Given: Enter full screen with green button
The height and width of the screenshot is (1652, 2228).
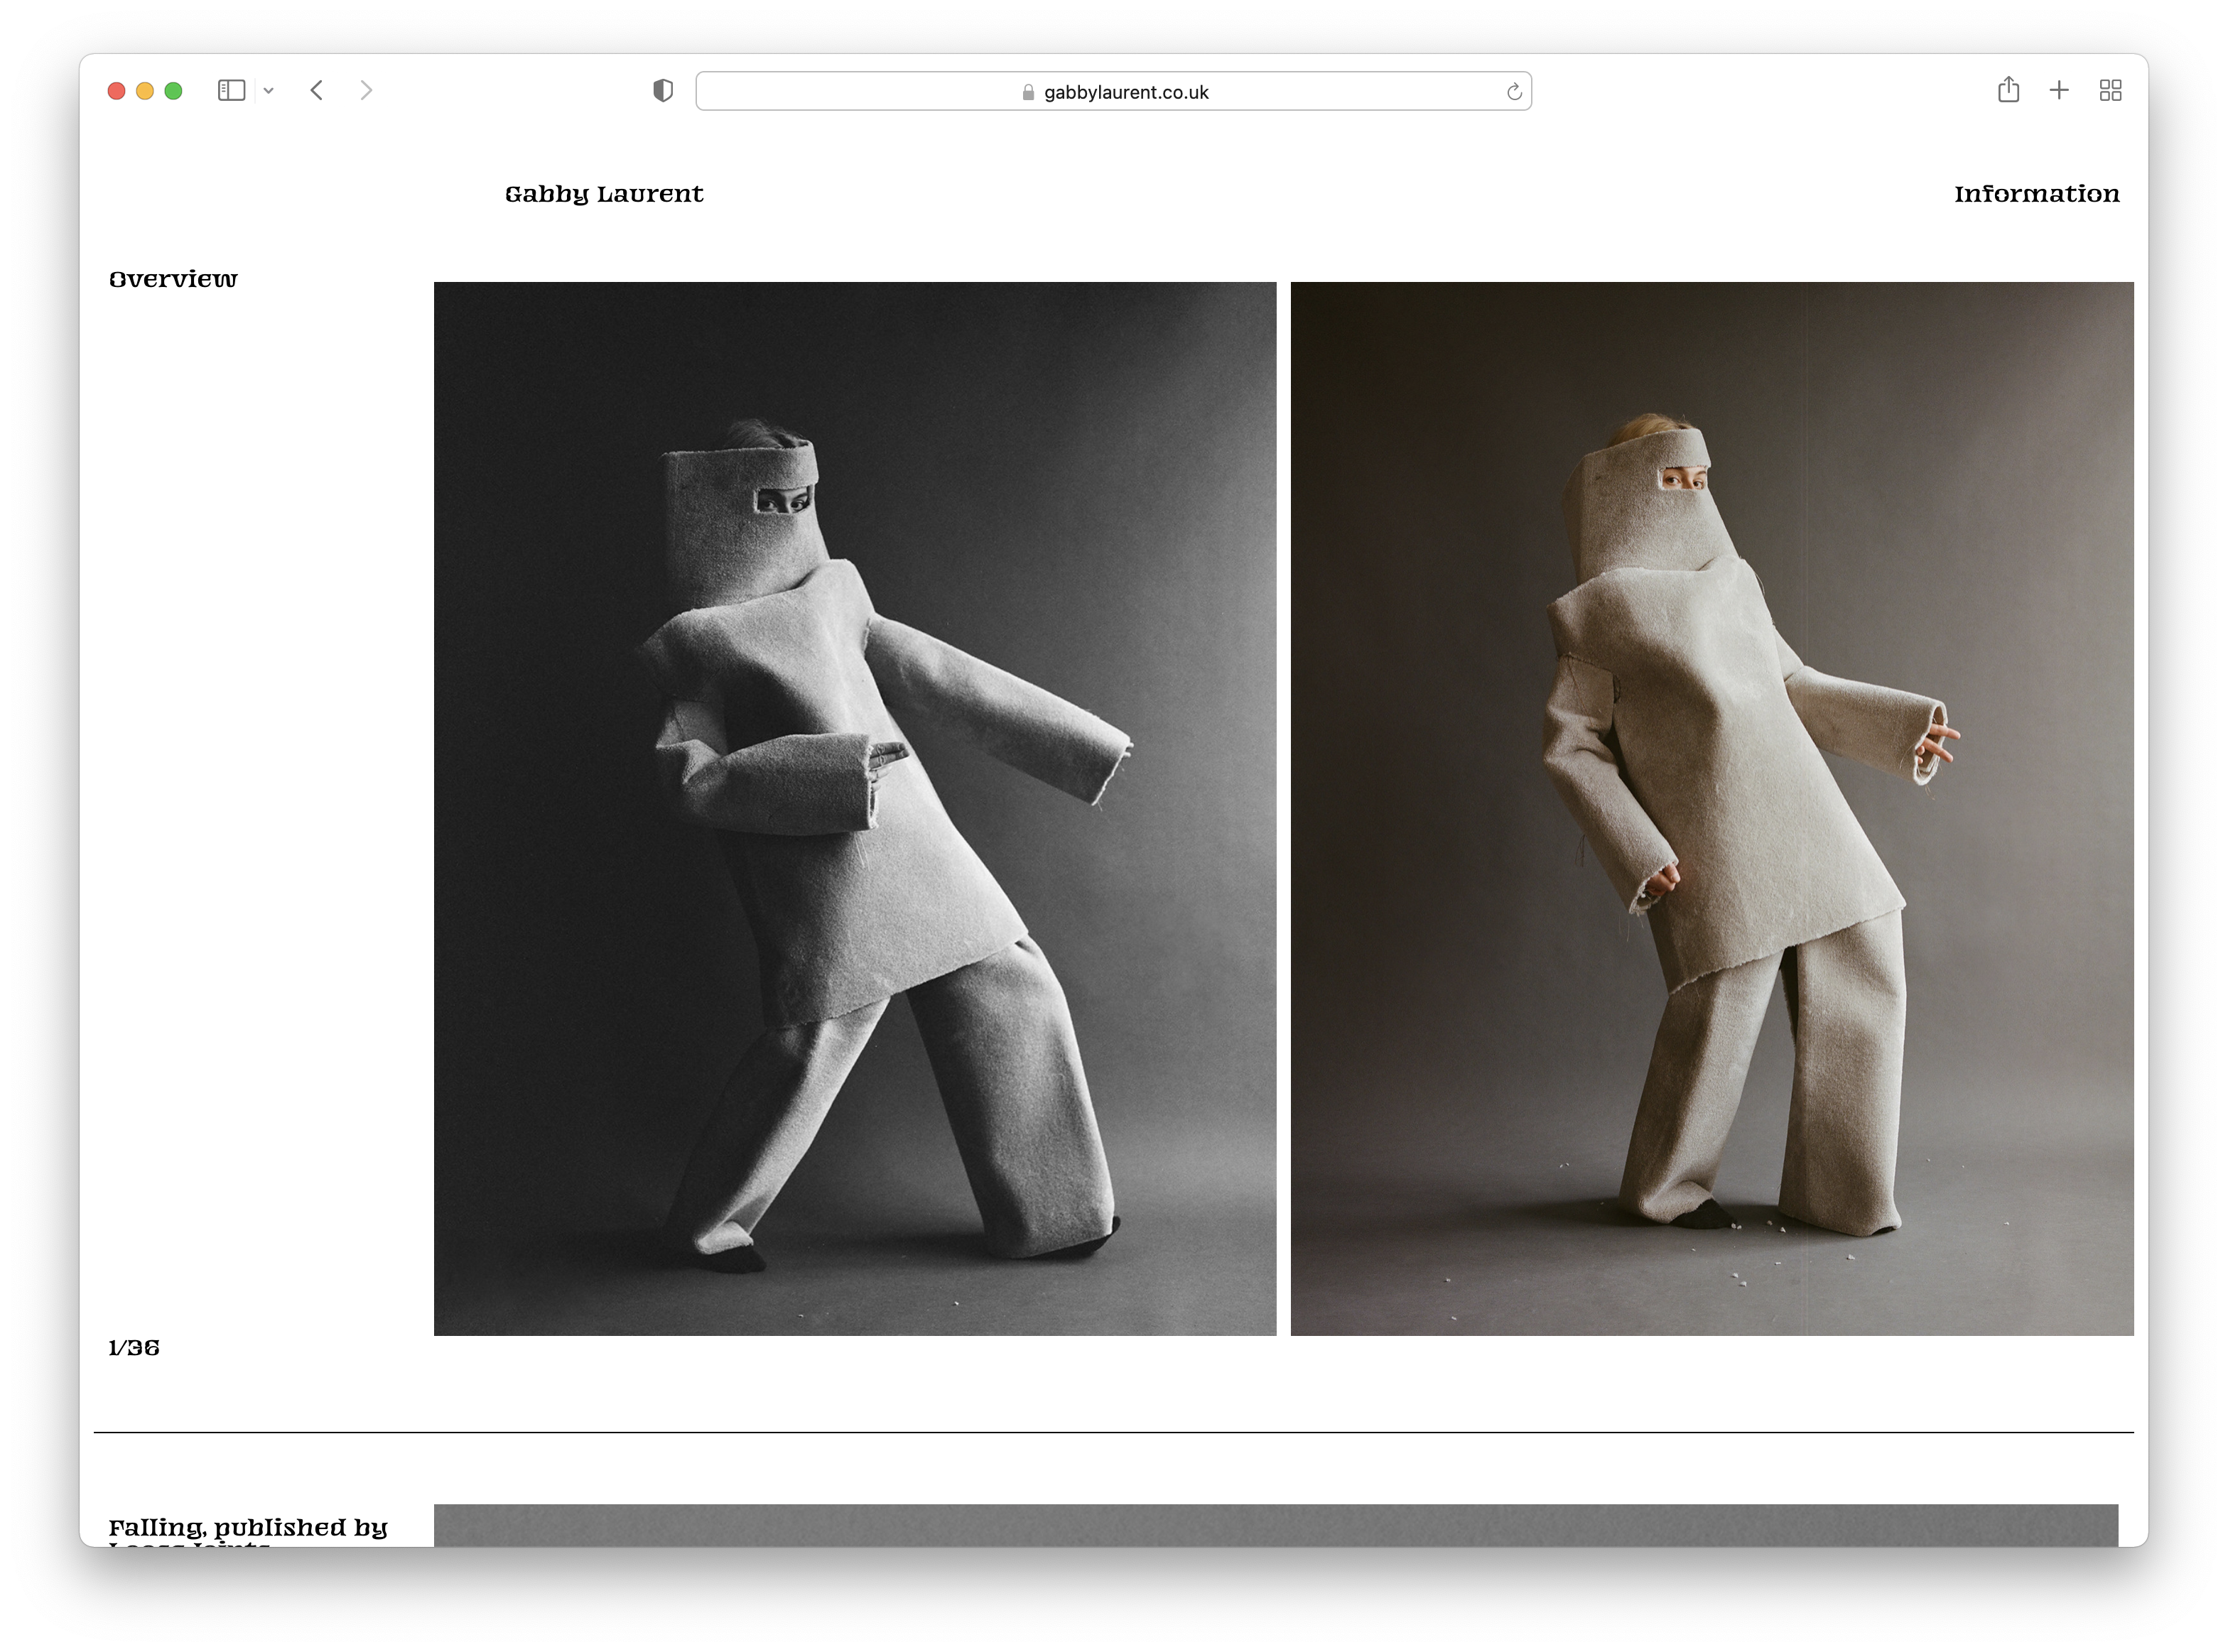Looking at the screenshot, I should click(x=173, y=91).
